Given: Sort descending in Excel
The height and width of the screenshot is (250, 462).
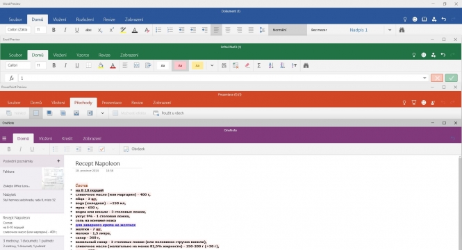Looking at the screenshot, I should (x=282, y=66).
